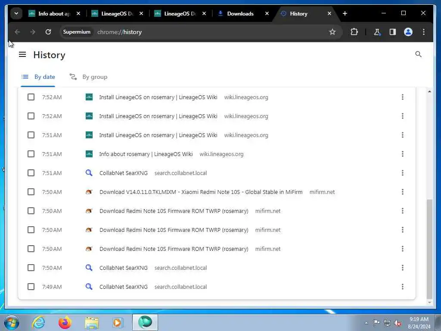Open actions menu for 7:50 AM CollabNet entry
Screen dimensions: 441x331
pos(403,268)
